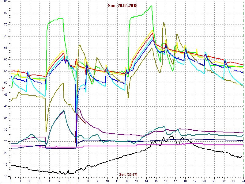Click hour 12 on the time axis

click(x=127, y=181)
